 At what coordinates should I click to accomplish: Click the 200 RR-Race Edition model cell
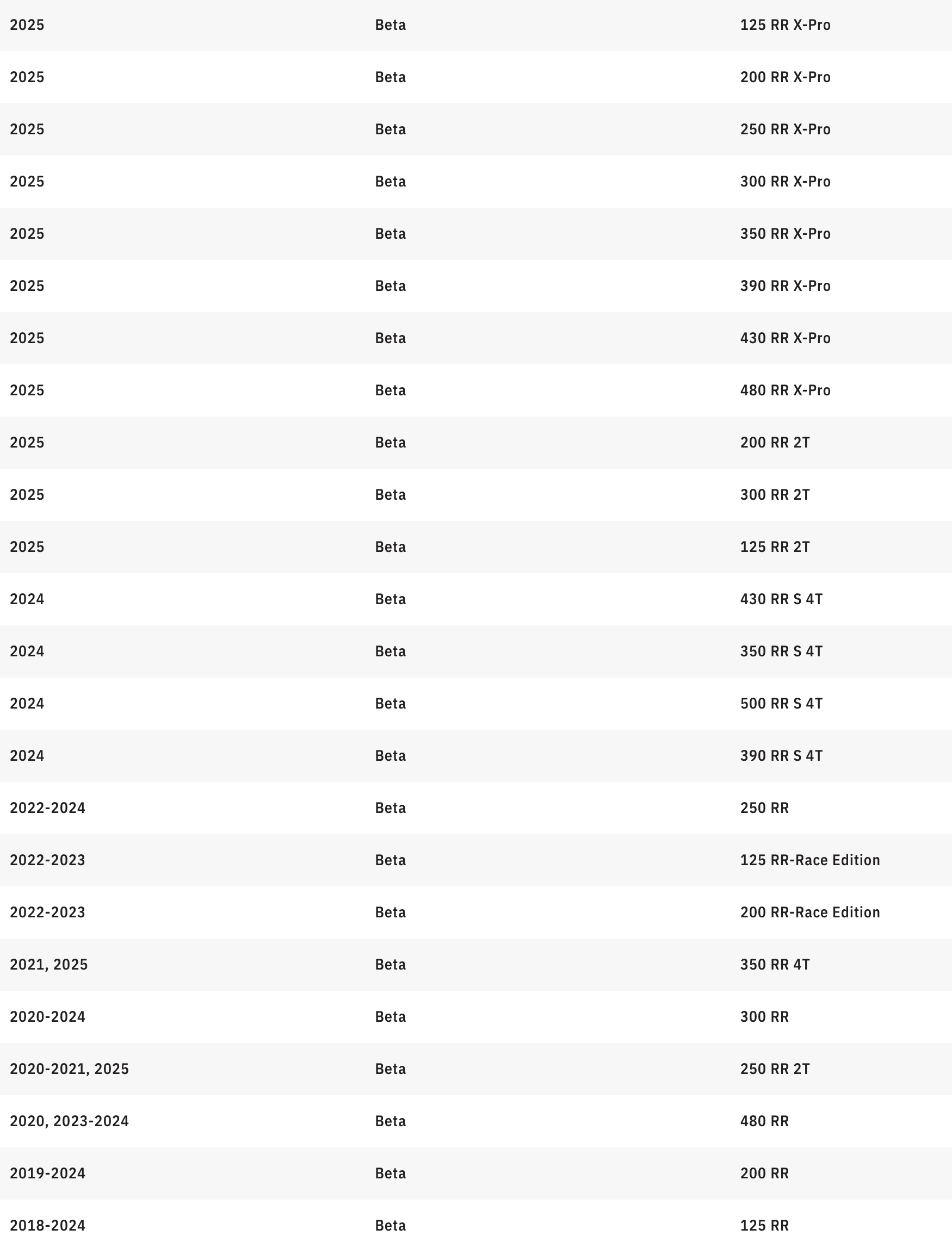coord(810,912)
